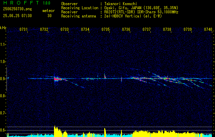
Task: Click the 0.6 kHz frequency label
Action: point(2,130)
